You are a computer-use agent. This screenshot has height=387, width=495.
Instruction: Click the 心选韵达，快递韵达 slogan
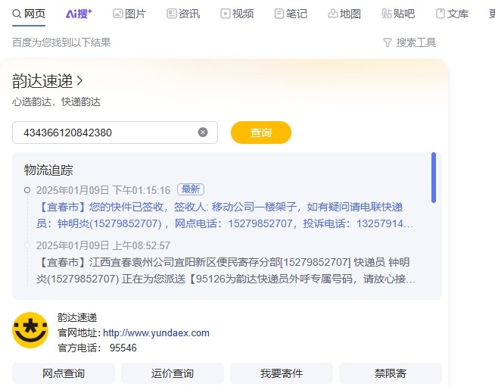56,102
